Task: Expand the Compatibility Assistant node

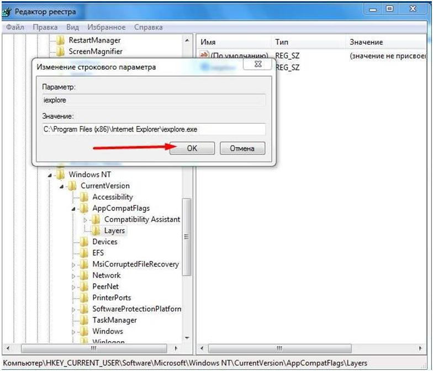Action: coord(85,220)
